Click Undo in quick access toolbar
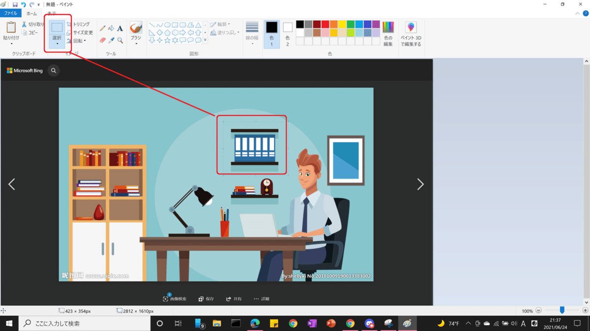Screen dimensions: 590x331 23,4
